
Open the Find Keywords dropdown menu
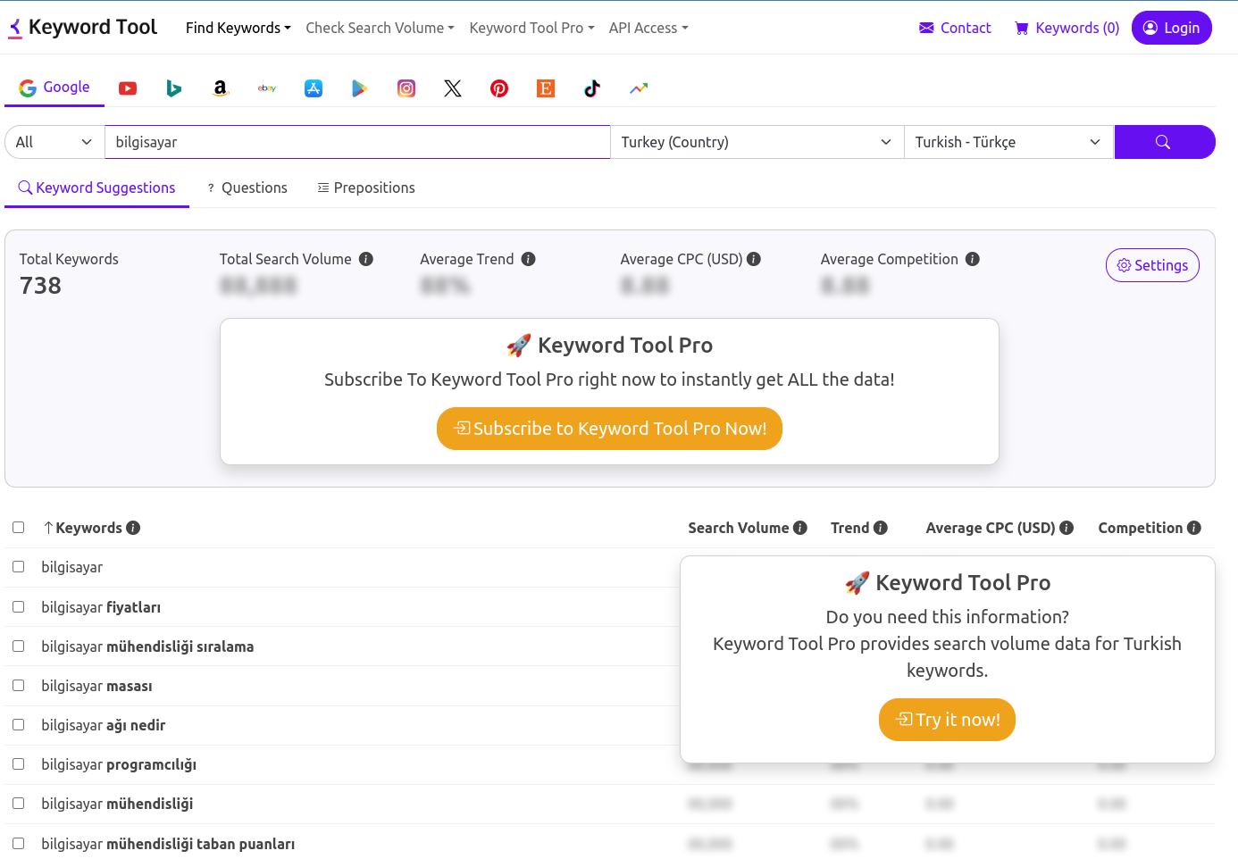click(x=238, y=28)
